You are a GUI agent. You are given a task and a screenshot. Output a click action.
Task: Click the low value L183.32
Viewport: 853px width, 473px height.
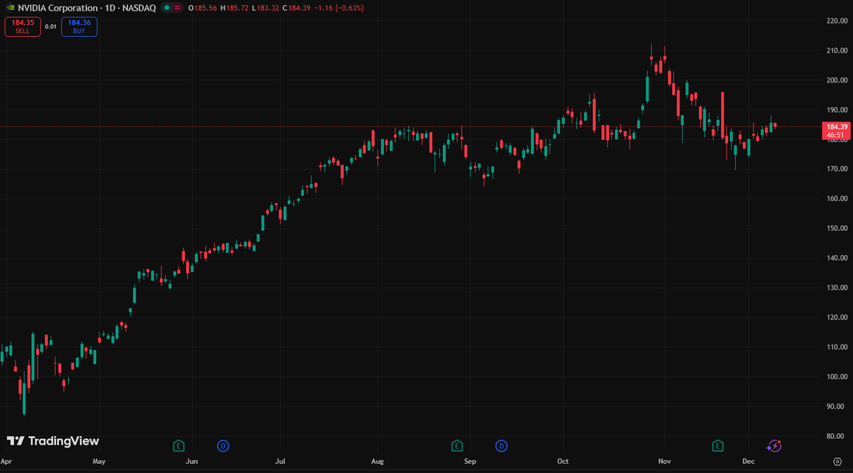coord(267,8)
